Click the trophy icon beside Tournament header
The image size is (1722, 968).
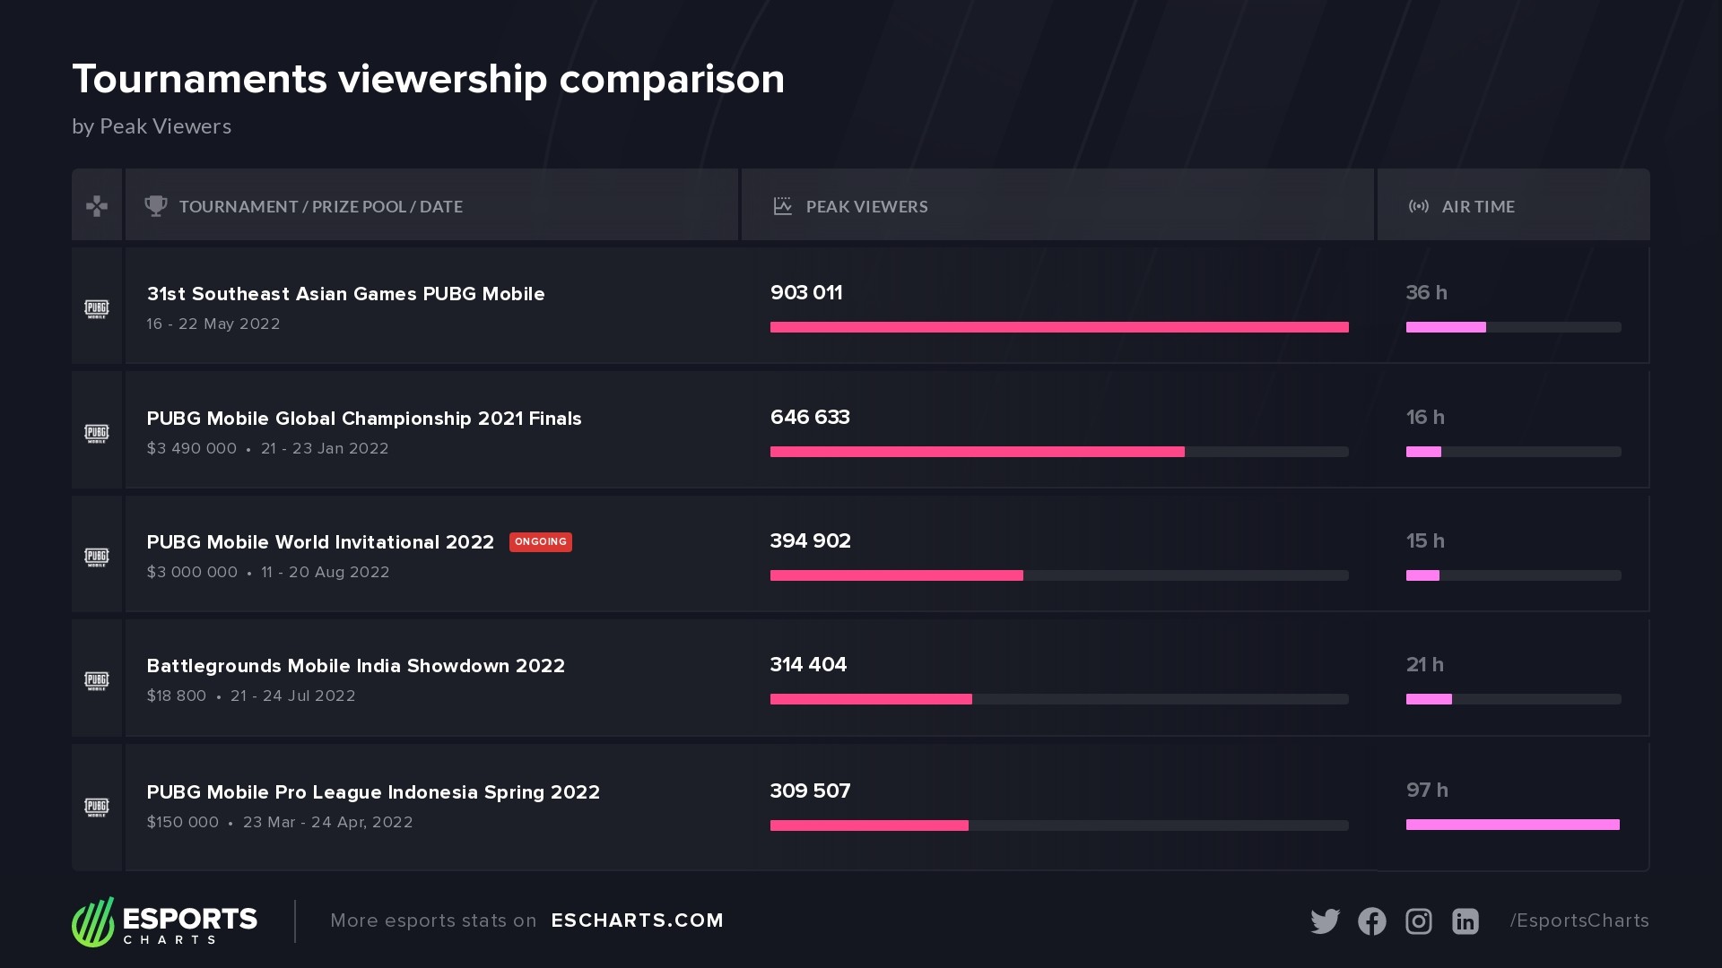[156, 206]
